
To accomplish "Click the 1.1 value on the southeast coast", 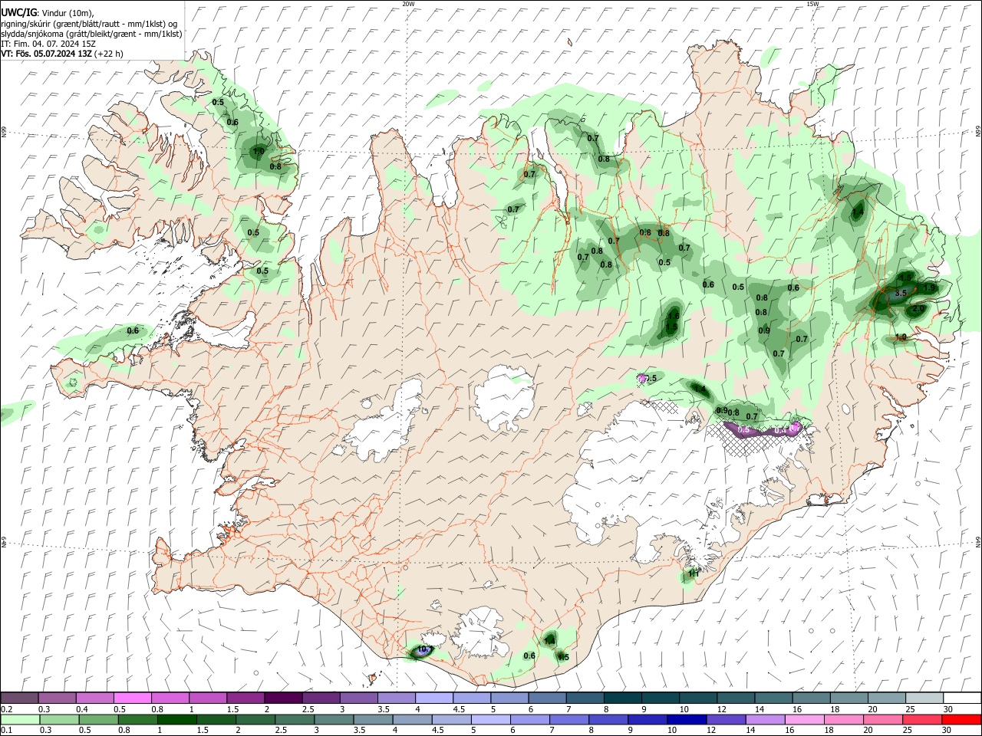I will [x=693, y=573].
